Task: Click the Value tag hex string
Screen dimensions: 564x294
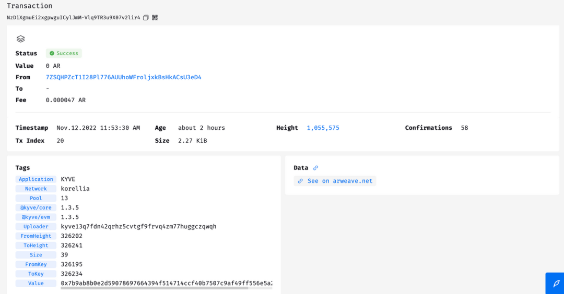Action: pos(166,283)
